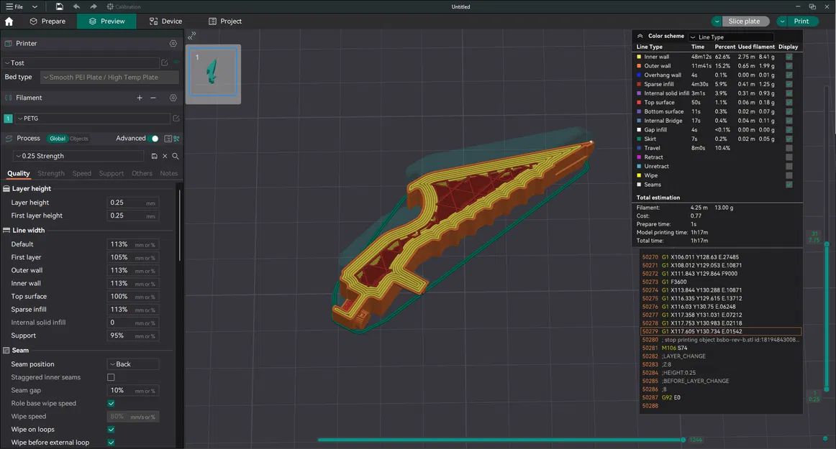Click the horizontal move slider handle
836x449 pixels.
click(x=683, y=440)
